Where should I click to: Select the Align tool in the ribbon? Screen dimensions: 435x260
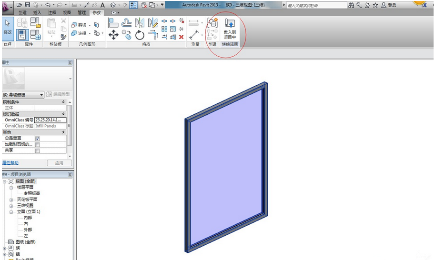click(x=113, y=23)
